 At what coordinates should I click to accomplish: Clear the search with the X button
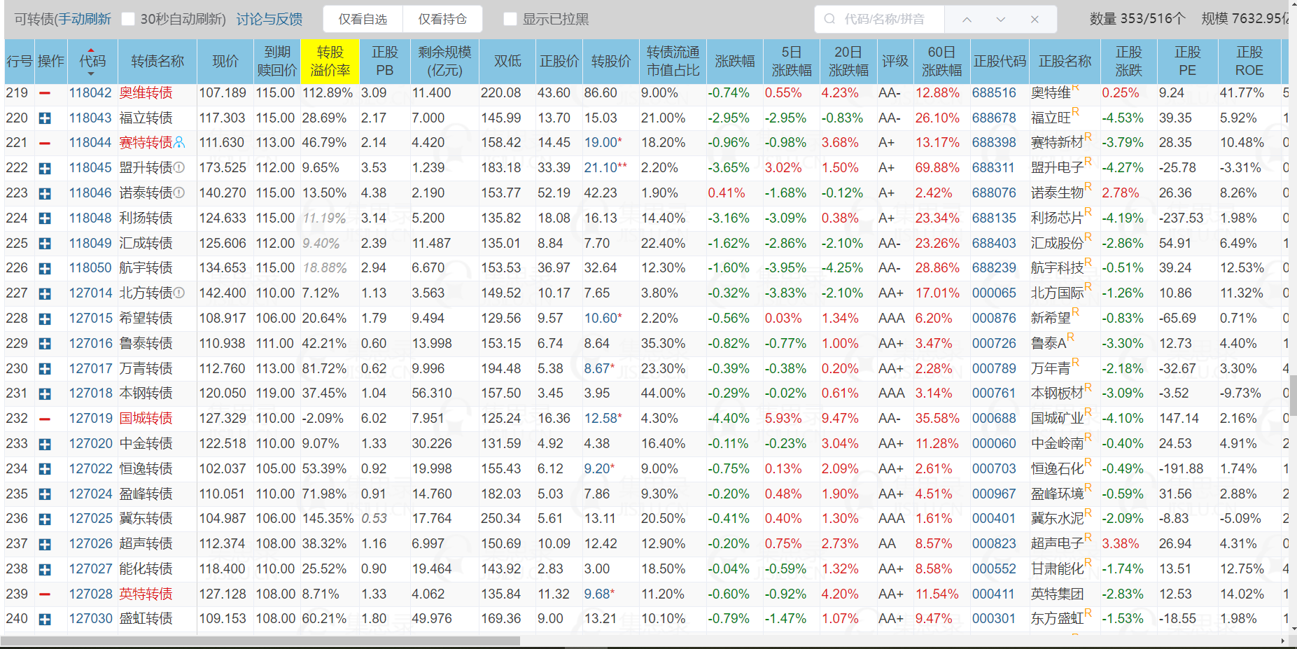(1035, 19)
